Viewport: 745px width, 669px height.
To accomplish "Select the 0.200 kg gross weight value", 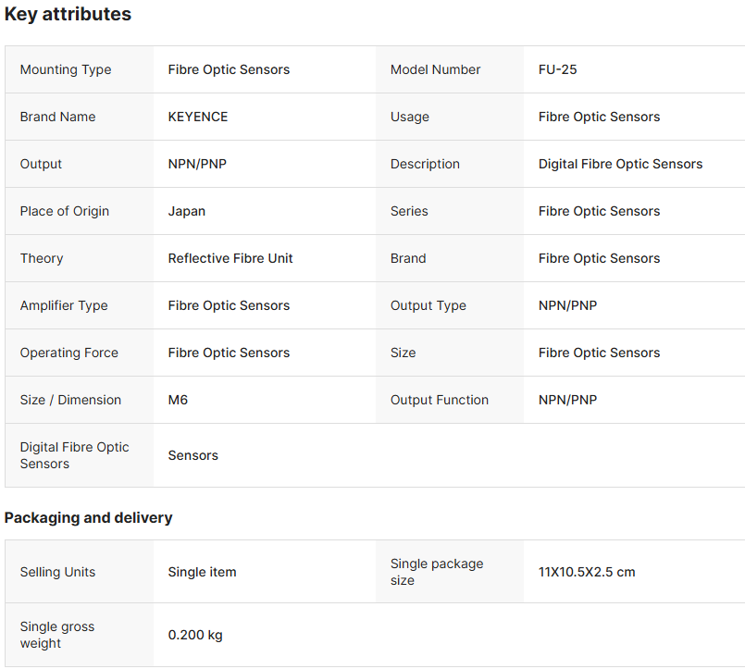I will tap(194, 635).
